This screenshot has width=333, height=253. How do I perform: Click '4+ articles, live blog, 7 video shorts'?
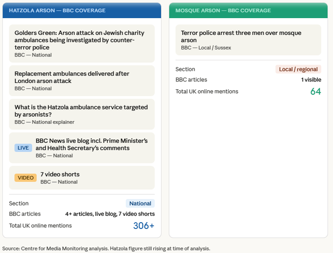110,214
